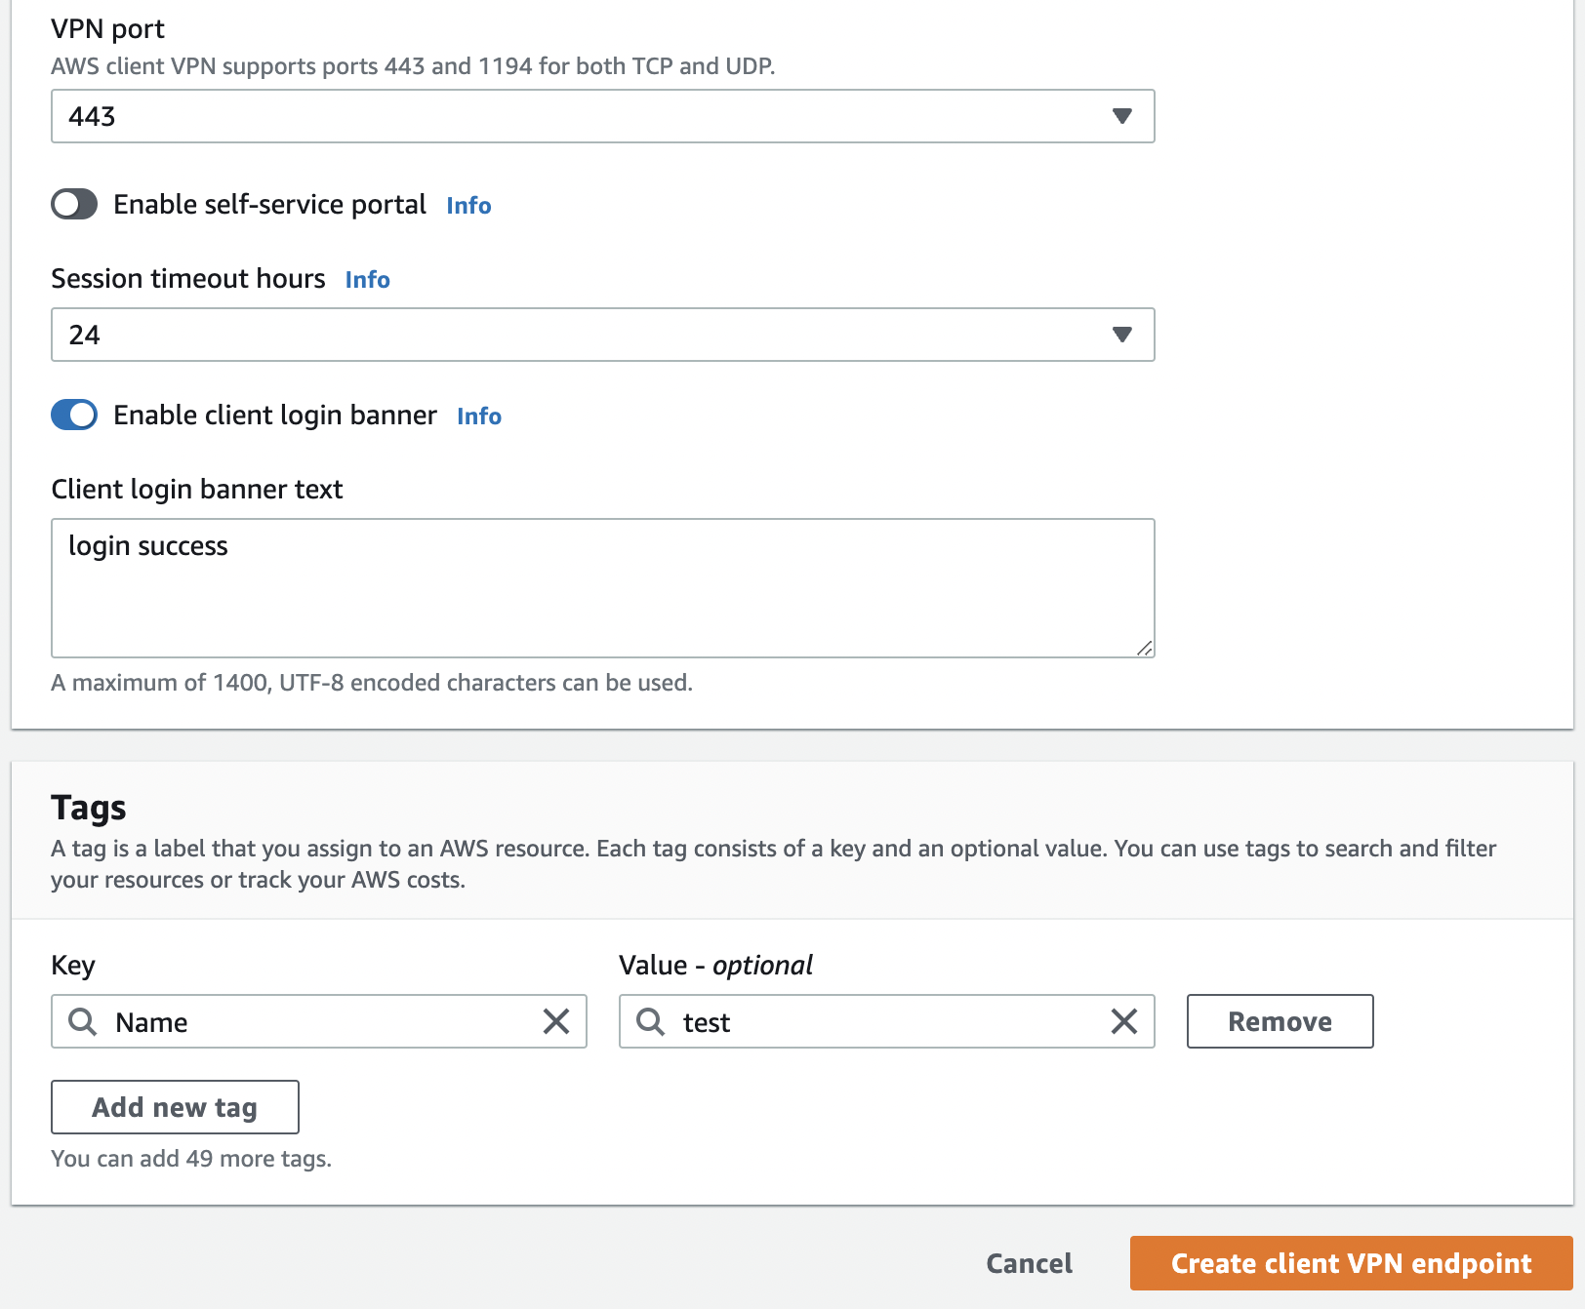Open Info link for Session timeout hours
The image size is (1585, 1309).
click(x=367, y=280)
